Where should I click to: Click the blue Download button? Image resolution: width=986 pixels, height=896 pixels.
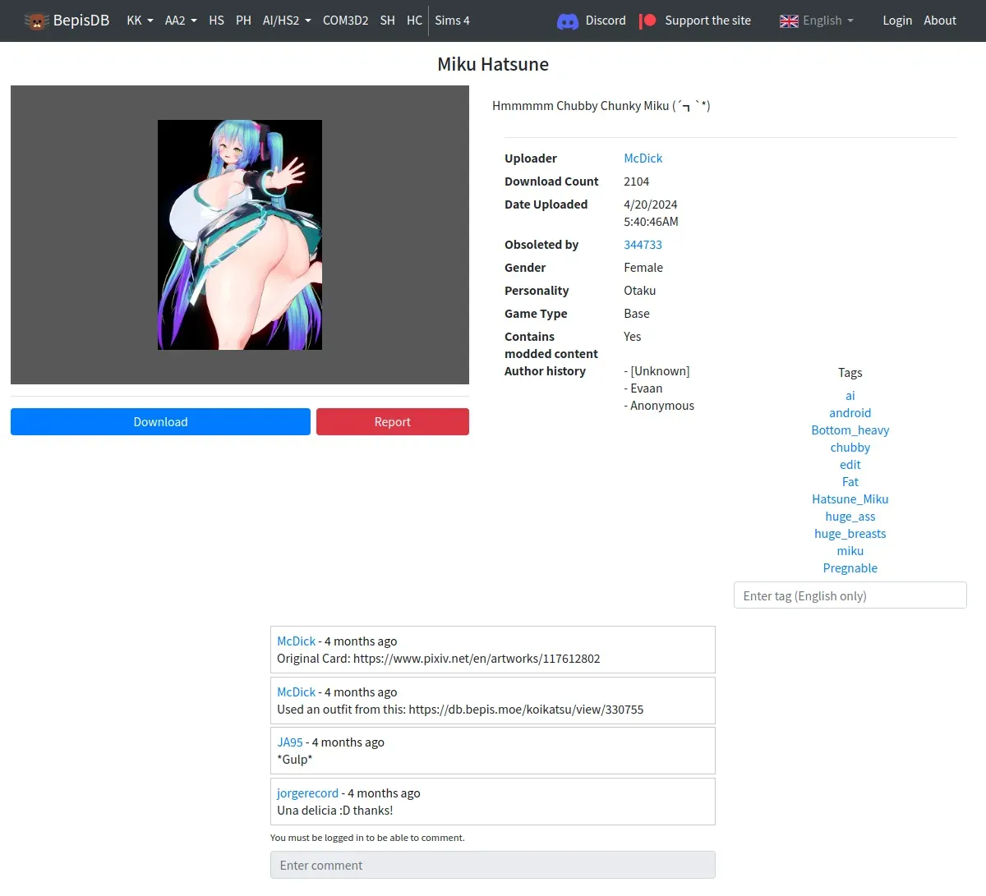pos(160,422)
